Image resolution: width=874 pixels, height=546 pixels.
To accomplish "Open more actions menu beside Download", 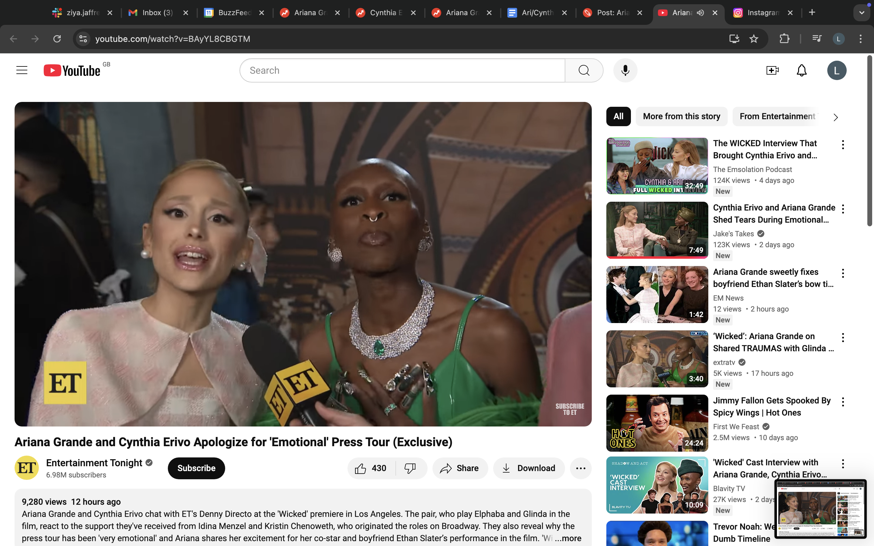I will (580, 468).
